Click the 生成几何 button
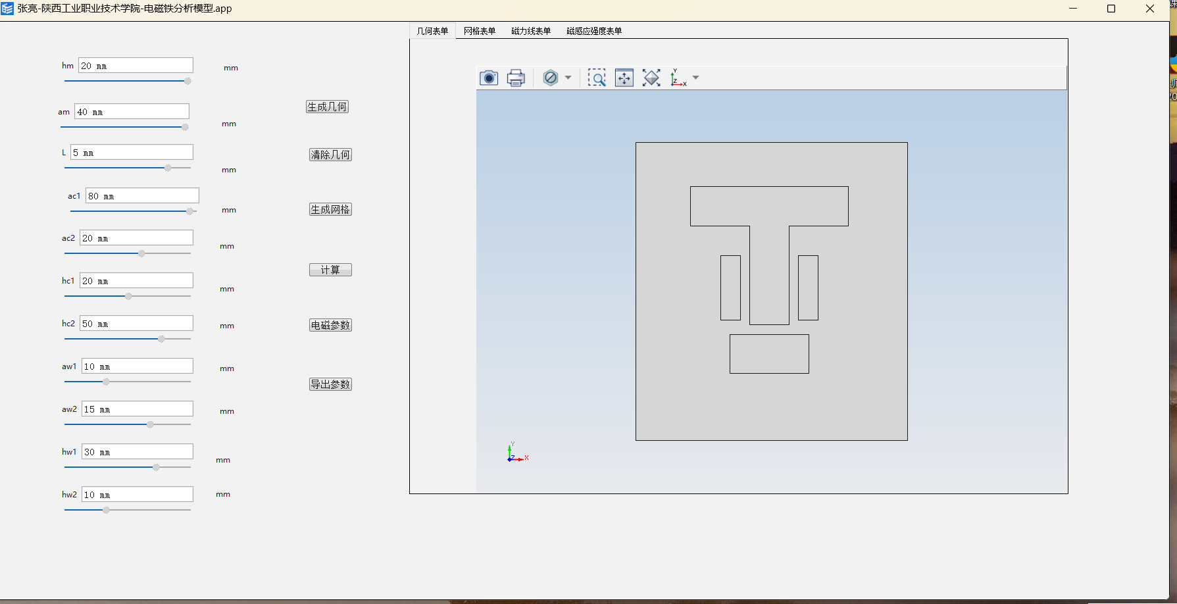 327,107
